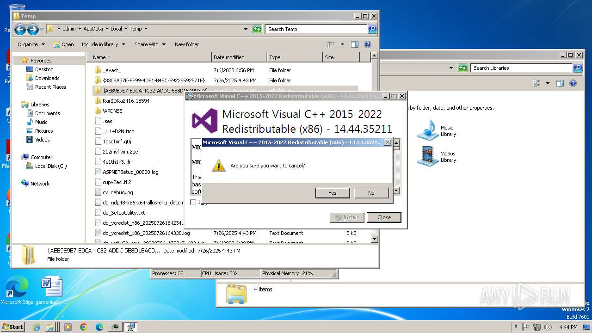This screenshot has width=592, height=333.
Task: Select Local Disk (C:) in navigation pane
Action: [x=51, y=166]
